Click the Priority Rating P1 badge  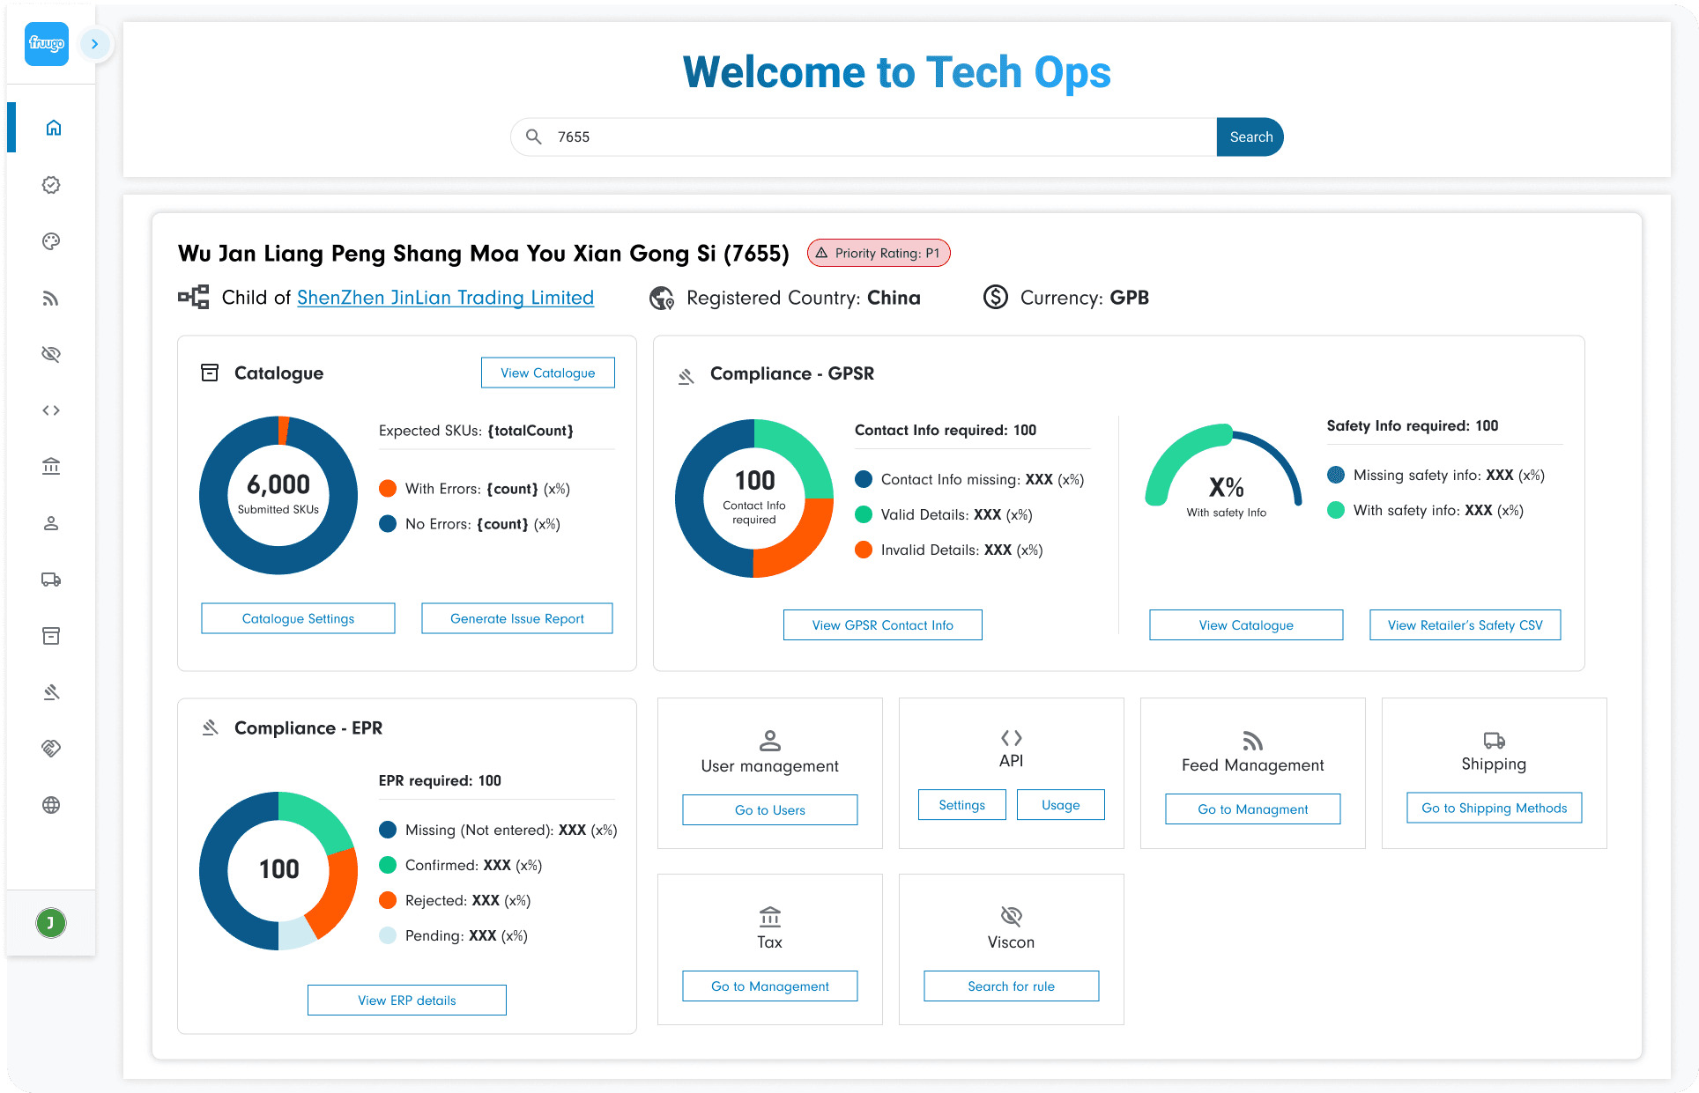click(x=879, y=254)
